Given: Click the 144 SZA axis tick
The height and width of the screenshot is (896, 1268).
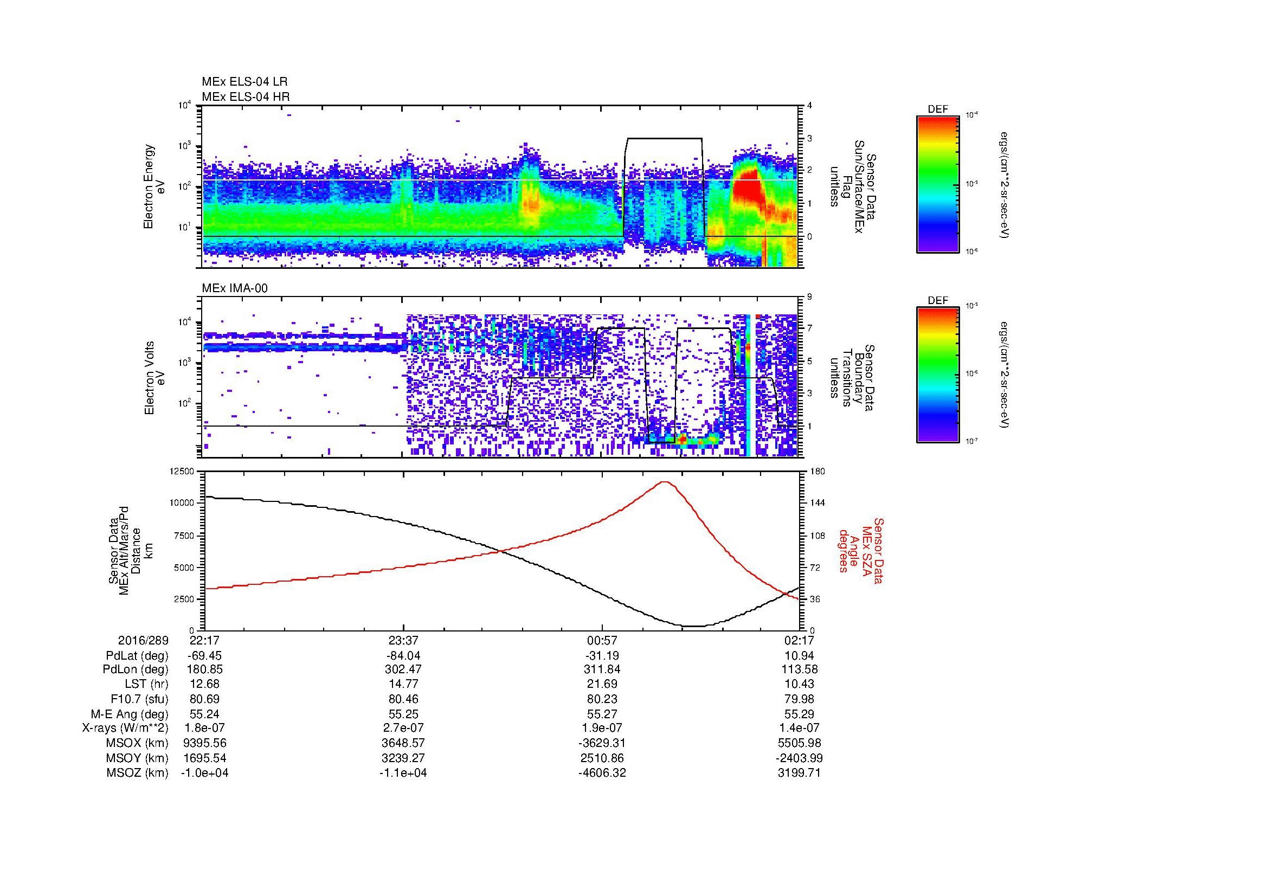Looking at the screenshot, I should tap(816, 503).
